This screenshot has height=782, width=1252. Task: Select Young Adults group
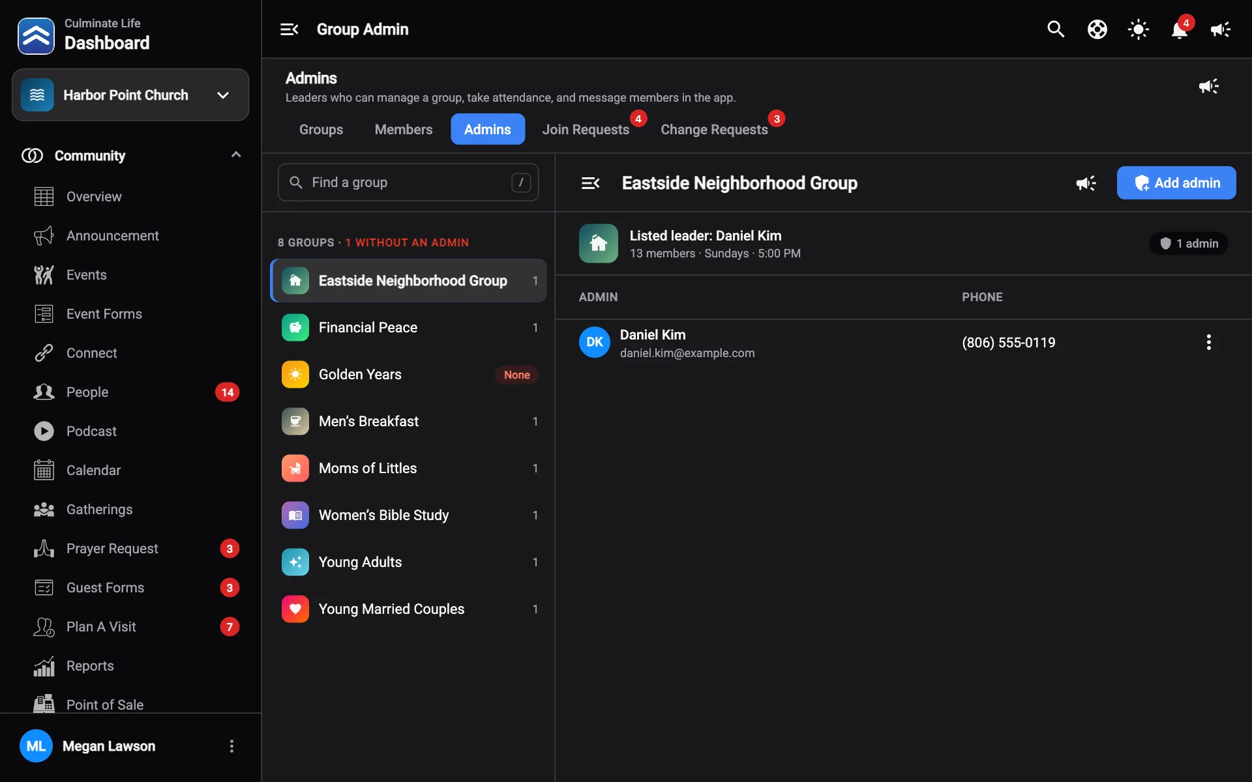click(x=408, y=562)
